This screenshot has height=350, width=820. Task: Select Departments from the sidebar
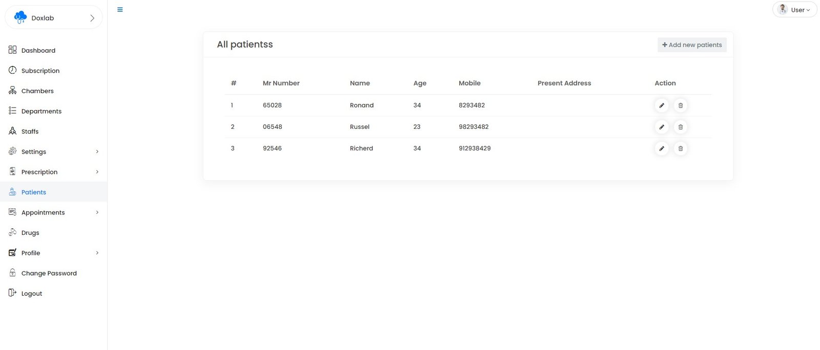coord(41,111)
